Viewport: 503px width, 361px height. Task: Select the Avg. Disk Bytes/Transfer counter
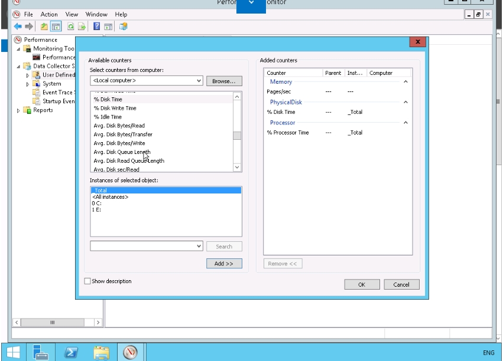123,134
